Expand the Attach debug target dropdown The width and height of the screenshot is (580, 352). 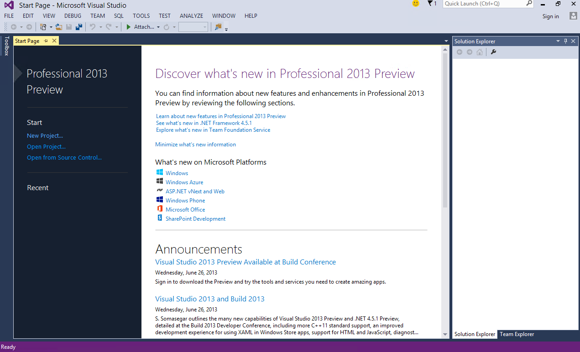pyautogui.click(x=158, y=27)
